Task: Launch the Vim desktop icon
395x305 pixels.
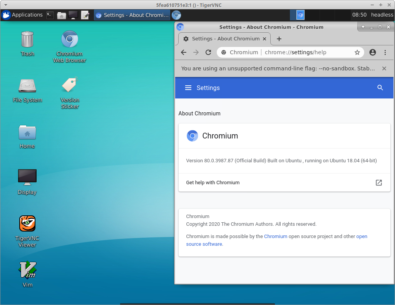Action: tap(27, 274)
